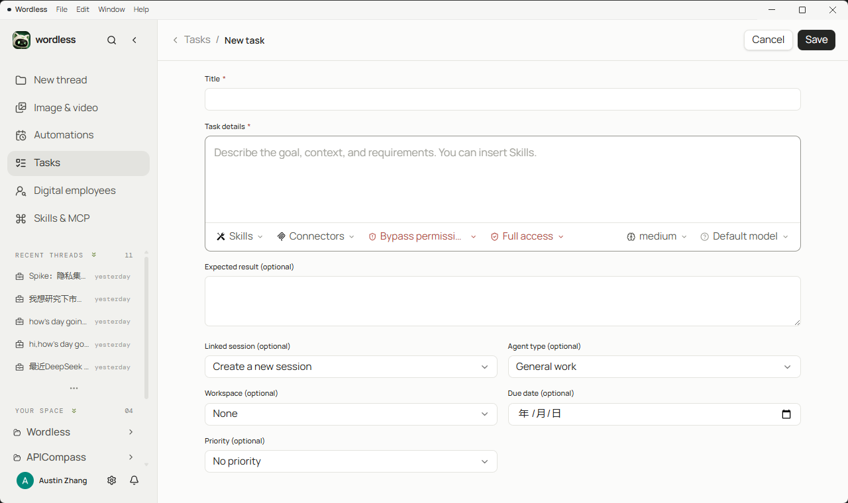Open the Workspace dropdown
Screen dimensions: 848x503
coord(351,414)
